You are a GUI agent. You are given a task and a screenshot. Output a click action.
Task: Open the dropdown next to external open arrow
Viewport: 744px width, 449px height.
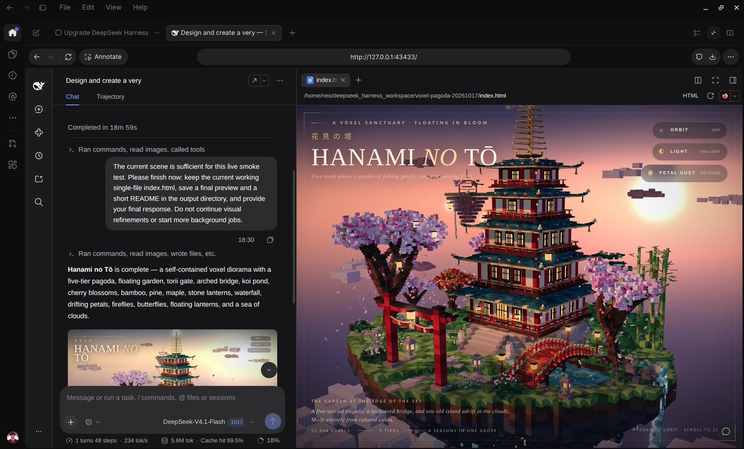[265, 81]
